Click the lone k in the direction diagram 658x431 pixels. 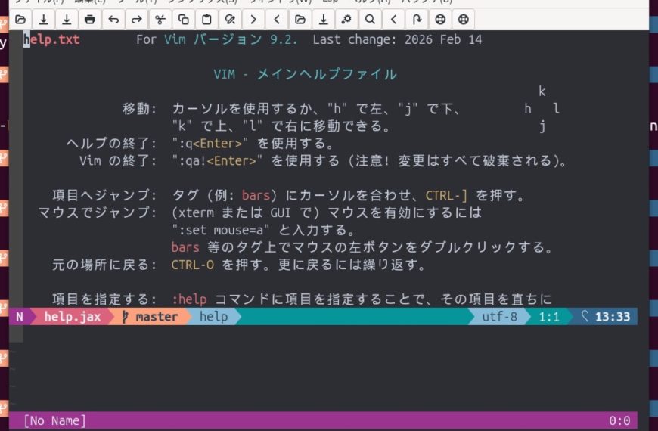[x=542, y=91]
